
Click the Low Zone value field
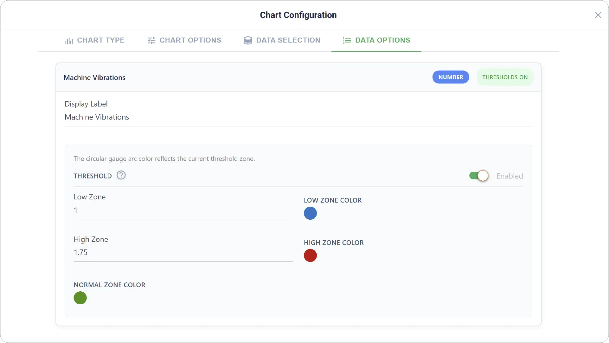[183, 210]
